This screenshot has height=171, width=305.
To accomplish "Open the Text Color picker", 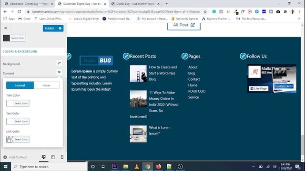I will coord(18,122).
